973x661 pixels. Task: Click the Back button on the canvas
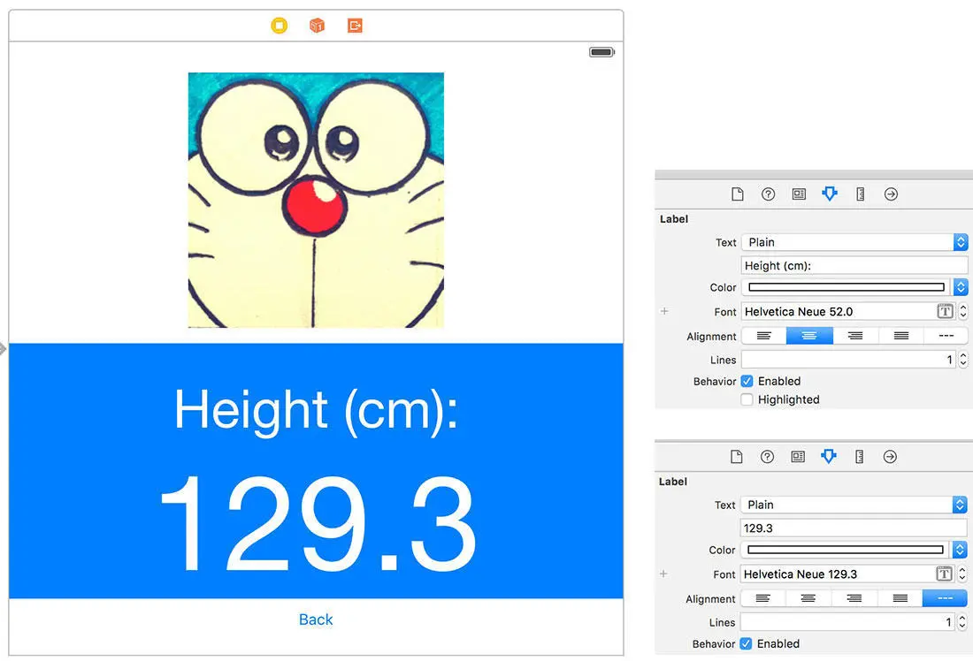[x=316, y=619]
